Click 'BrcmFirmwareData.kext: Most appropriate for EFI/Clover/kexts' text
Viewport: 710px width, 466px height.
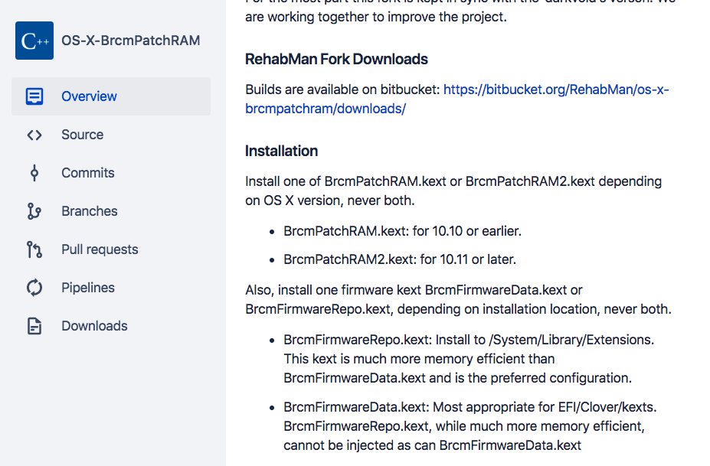point(470,407)
